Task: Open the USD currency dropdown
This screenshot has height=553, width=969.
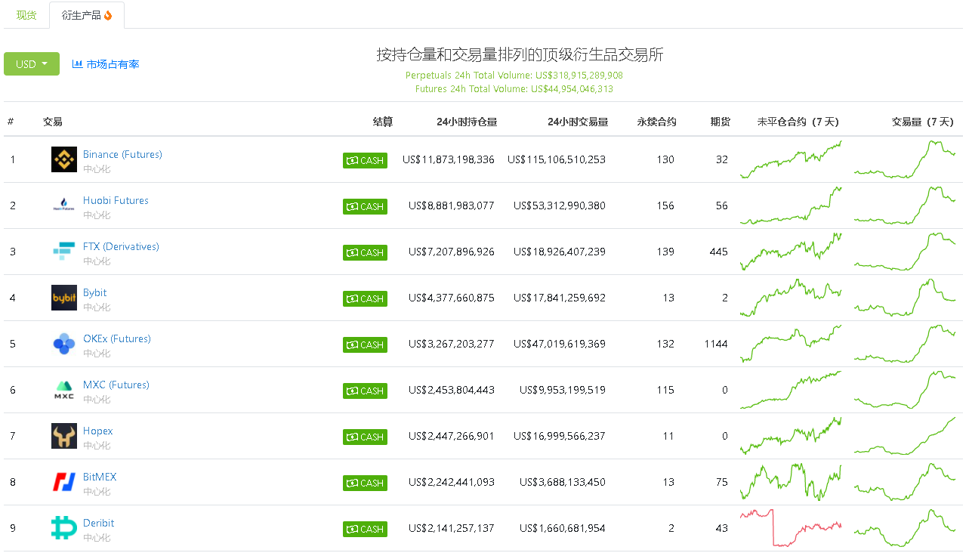Action: click(x=32, y=64)
